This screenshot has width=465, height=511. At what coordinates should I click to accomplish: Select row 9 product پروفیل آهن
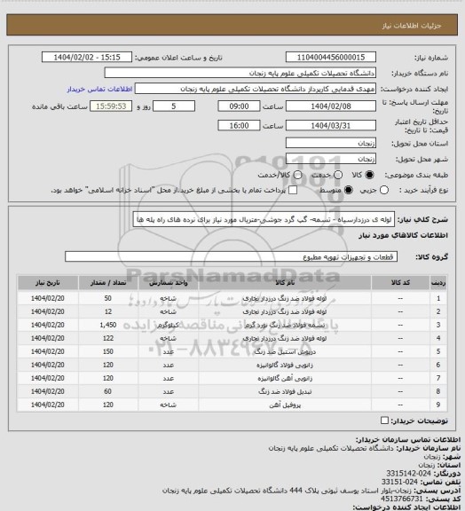285,405
